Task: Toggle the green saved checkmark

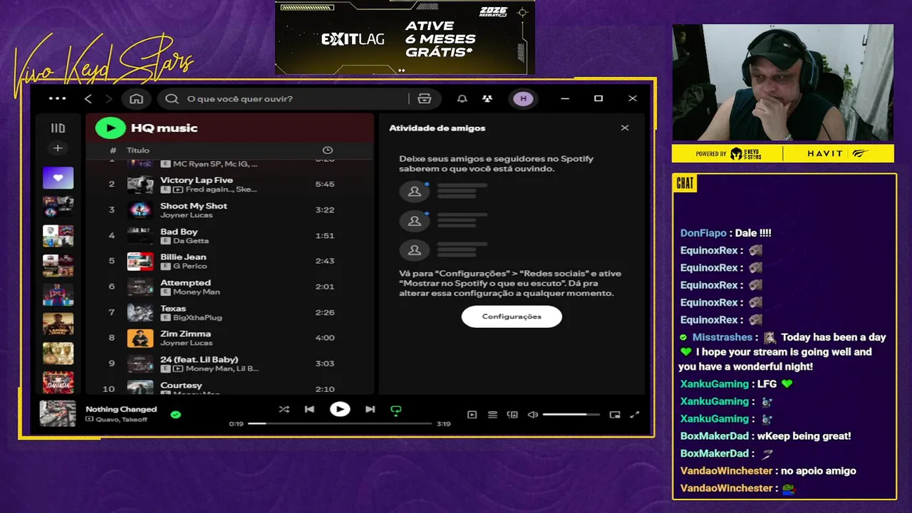Action: pyautogui.click(x=176, y=414)
